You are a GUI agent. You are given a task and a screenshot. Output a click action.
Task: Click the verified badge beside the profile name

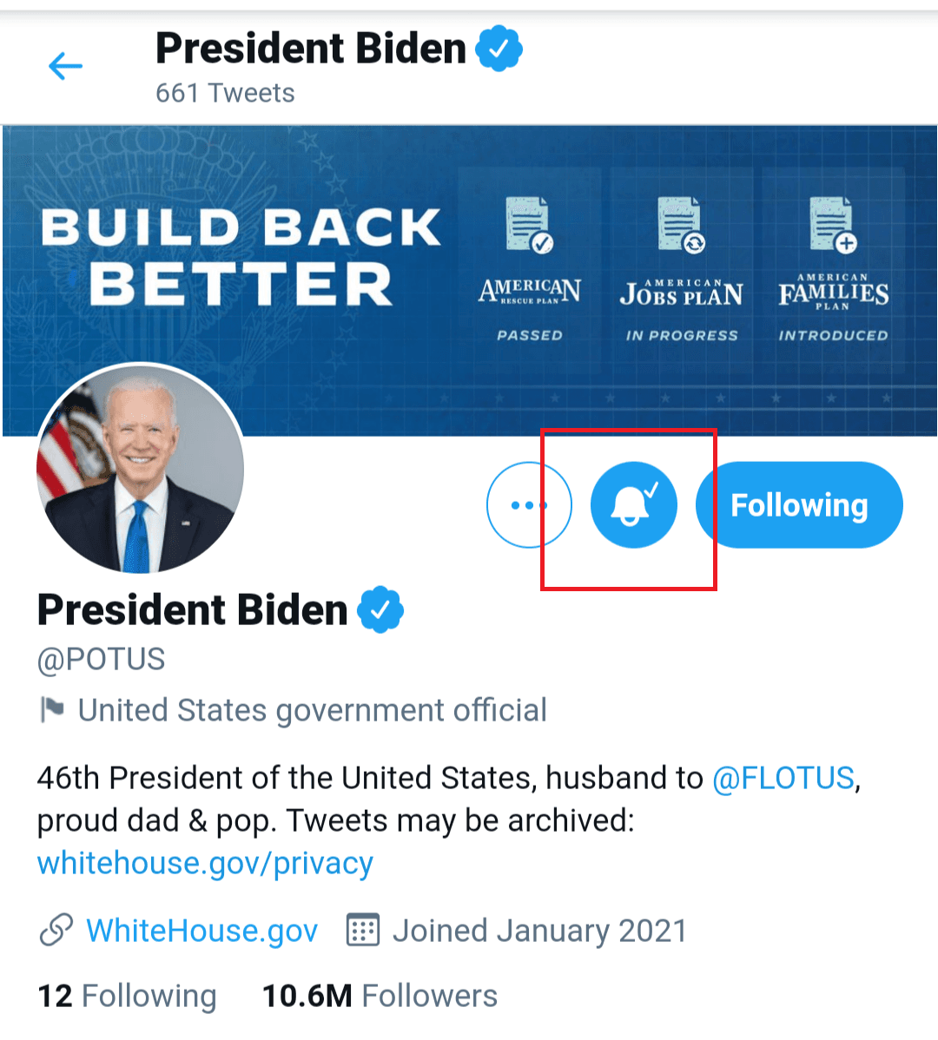pos(380,609)
